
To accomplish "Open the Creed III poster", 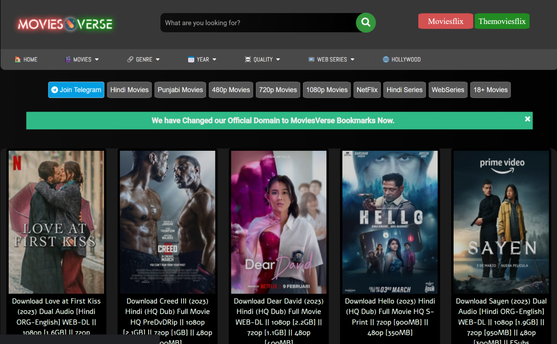I will [x=168, y=222].
